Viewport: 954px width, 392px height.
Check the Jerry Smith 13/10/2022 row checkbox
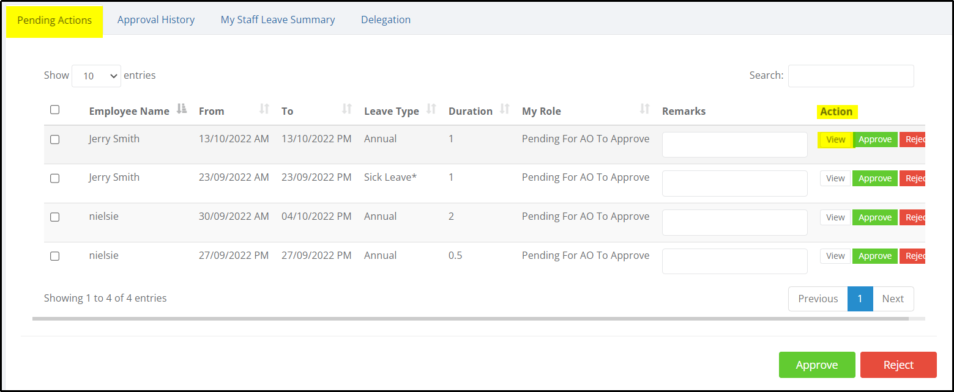click(55, 139)
